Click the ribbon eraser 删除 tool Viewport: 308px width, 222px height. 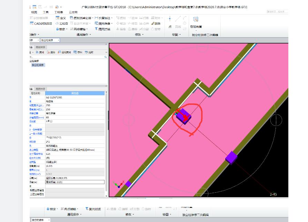click(156, 23)
